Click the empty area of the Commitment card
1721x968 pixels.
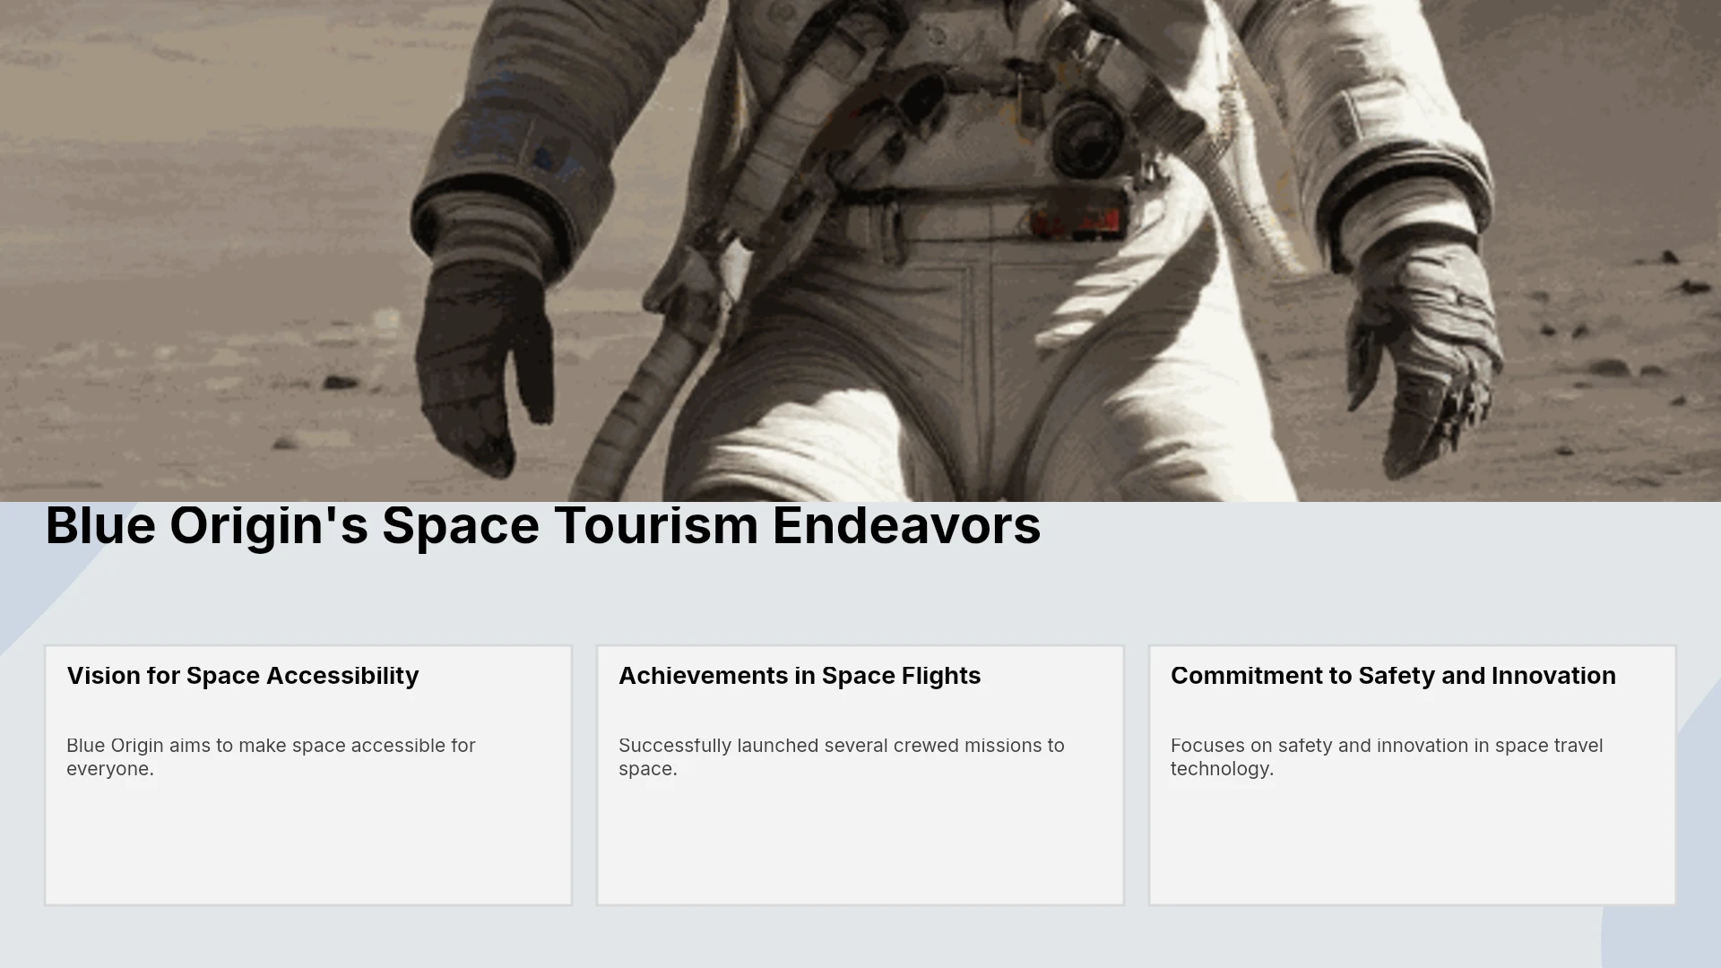[x=1413, y=843]
